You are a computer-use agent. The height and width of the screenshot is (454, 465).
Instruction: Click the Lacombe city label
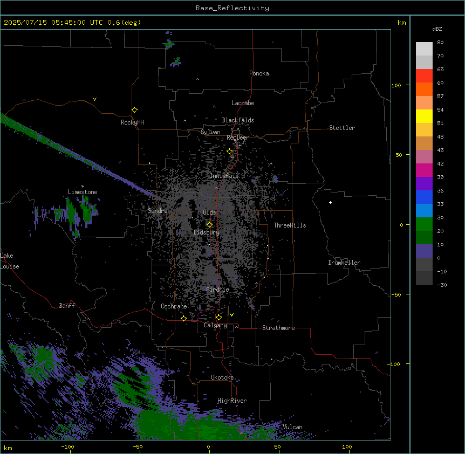(243, 103)
